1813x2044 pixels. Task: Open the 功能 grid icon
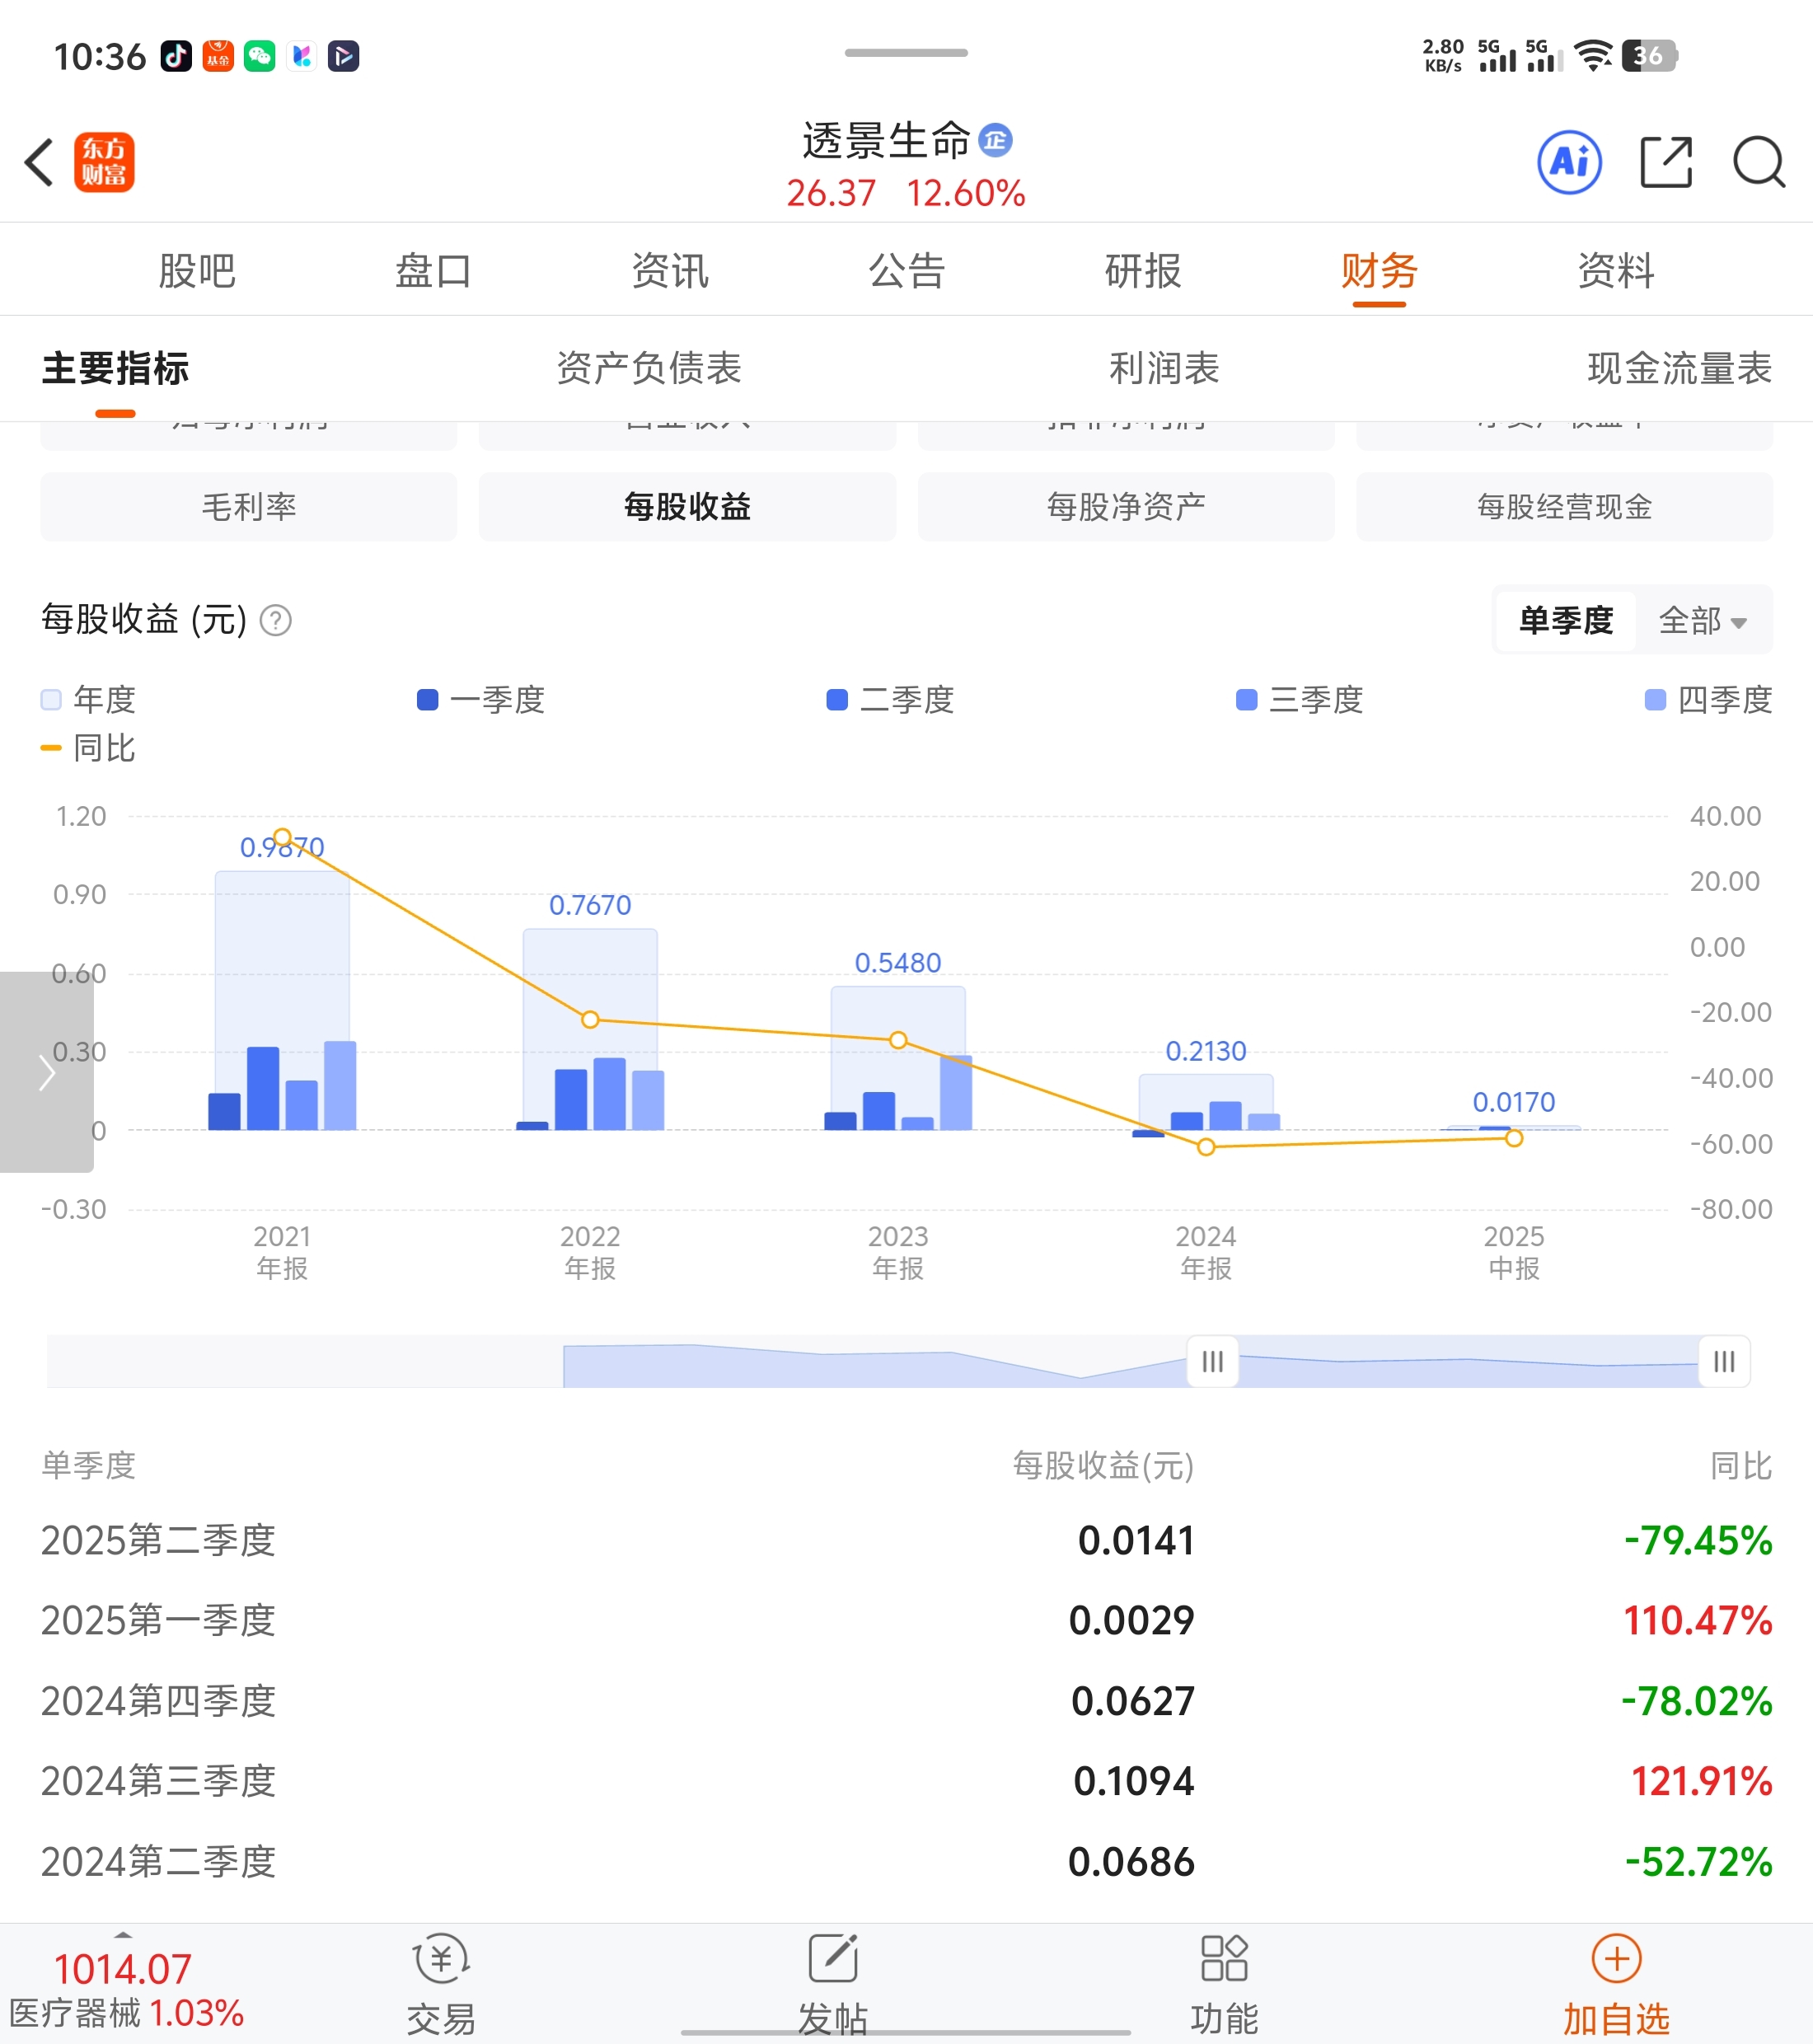tap(1224, 1959)
